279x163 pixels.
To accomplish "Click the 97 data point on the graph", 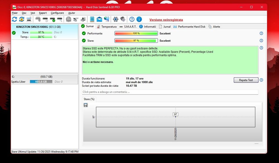I will pyautogui.click(x=175, y=117).
